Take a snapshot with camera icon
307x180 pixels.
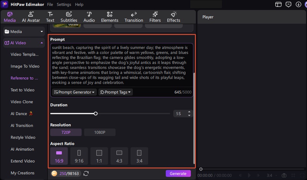[x=284, y=175]
